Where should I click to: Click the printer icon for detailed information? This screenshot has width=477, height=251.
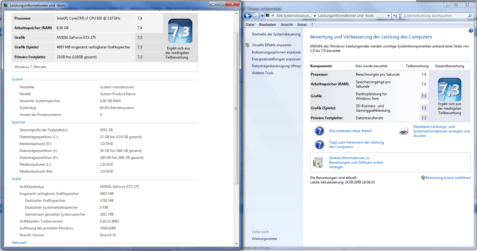[404, 131]
